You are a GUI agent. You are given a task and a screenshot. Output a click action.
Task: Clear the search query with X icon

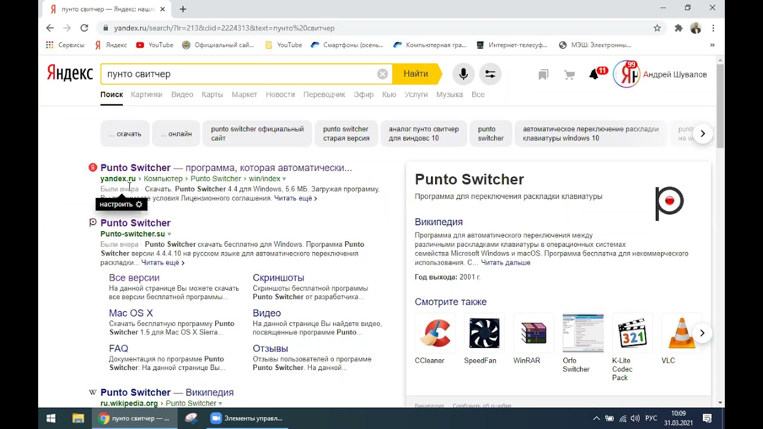pos(383,74)
